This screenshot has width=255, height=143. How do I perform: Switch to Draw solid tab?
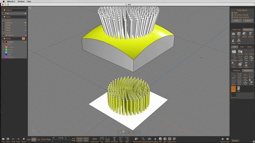248,30
